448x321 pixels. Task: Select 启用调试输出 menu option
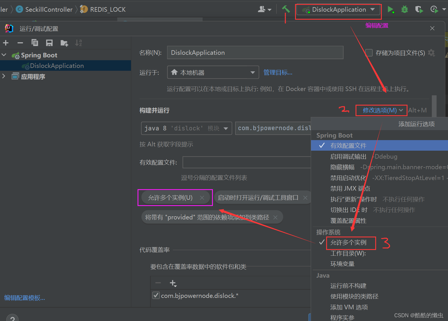coord(379,156)
